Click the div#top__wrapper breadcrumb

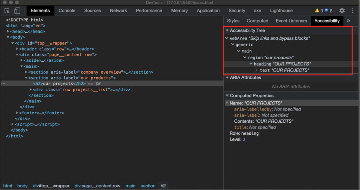(x=51, y=186)
